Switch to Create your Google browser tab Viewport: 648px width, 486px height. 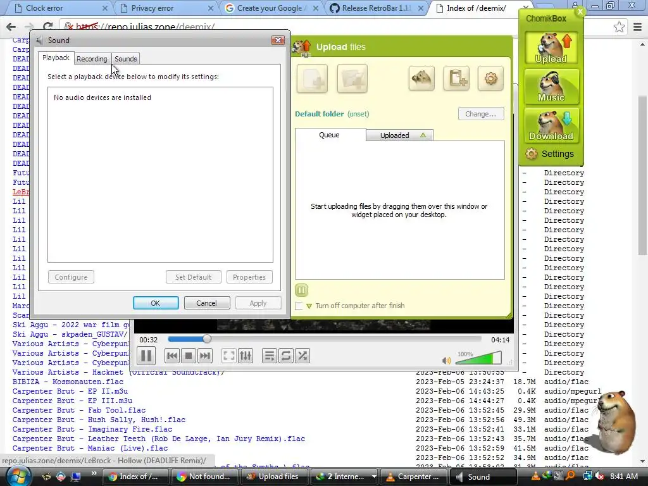[272, 8]
